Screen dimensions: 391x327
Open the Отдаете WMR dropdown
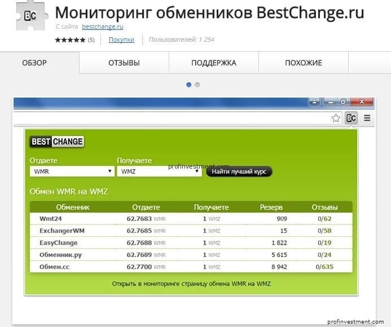[72, 171]
